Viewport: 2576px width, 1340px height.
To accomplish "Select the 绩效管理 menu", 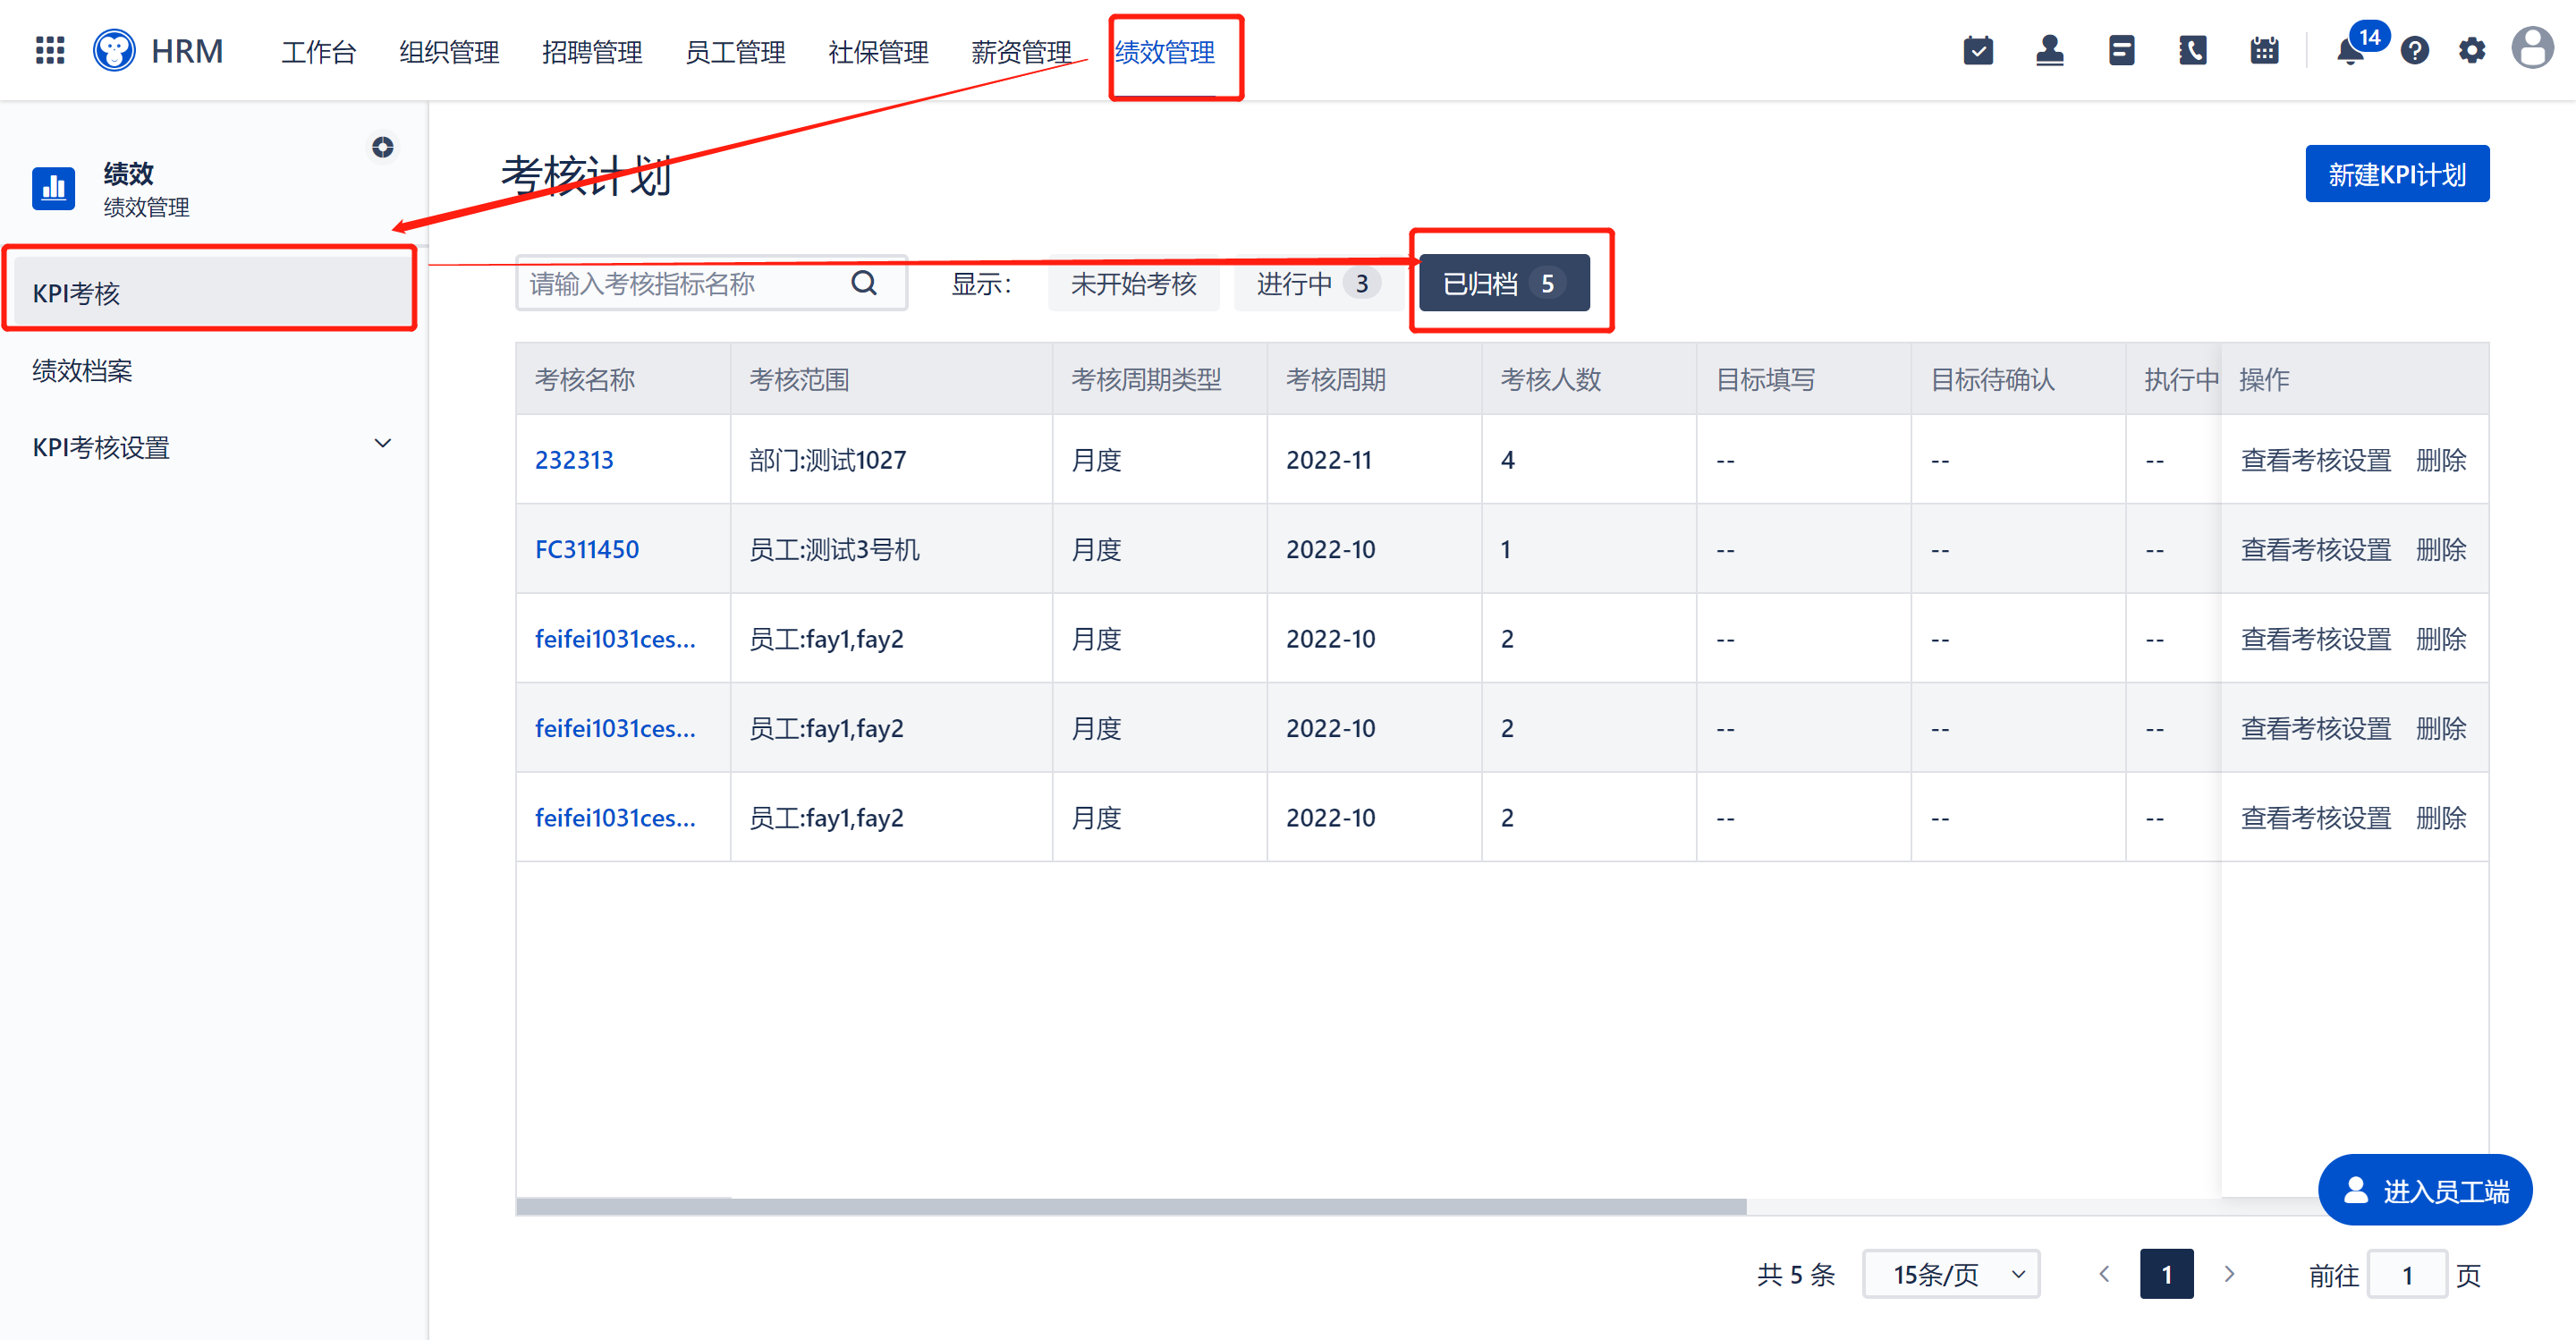I will point(1165,51).
